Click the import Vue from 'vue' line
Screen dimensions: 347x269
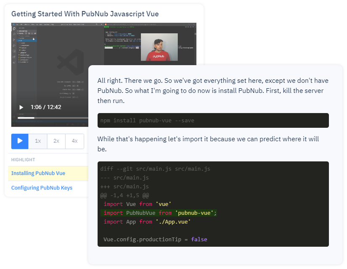point(137,204)
